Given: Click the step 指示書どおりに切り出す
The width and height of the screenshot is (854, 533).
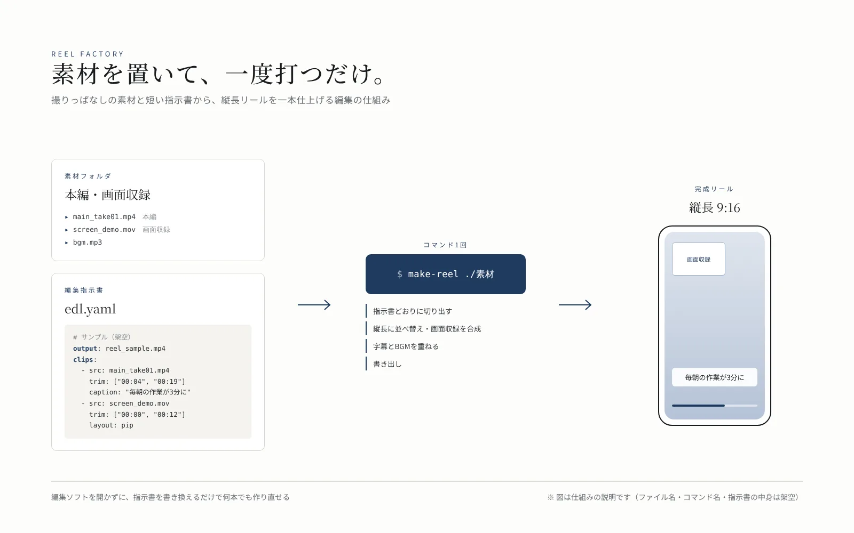Looking at the screenshot, I should pyautogui.click(x=413, y=311).
